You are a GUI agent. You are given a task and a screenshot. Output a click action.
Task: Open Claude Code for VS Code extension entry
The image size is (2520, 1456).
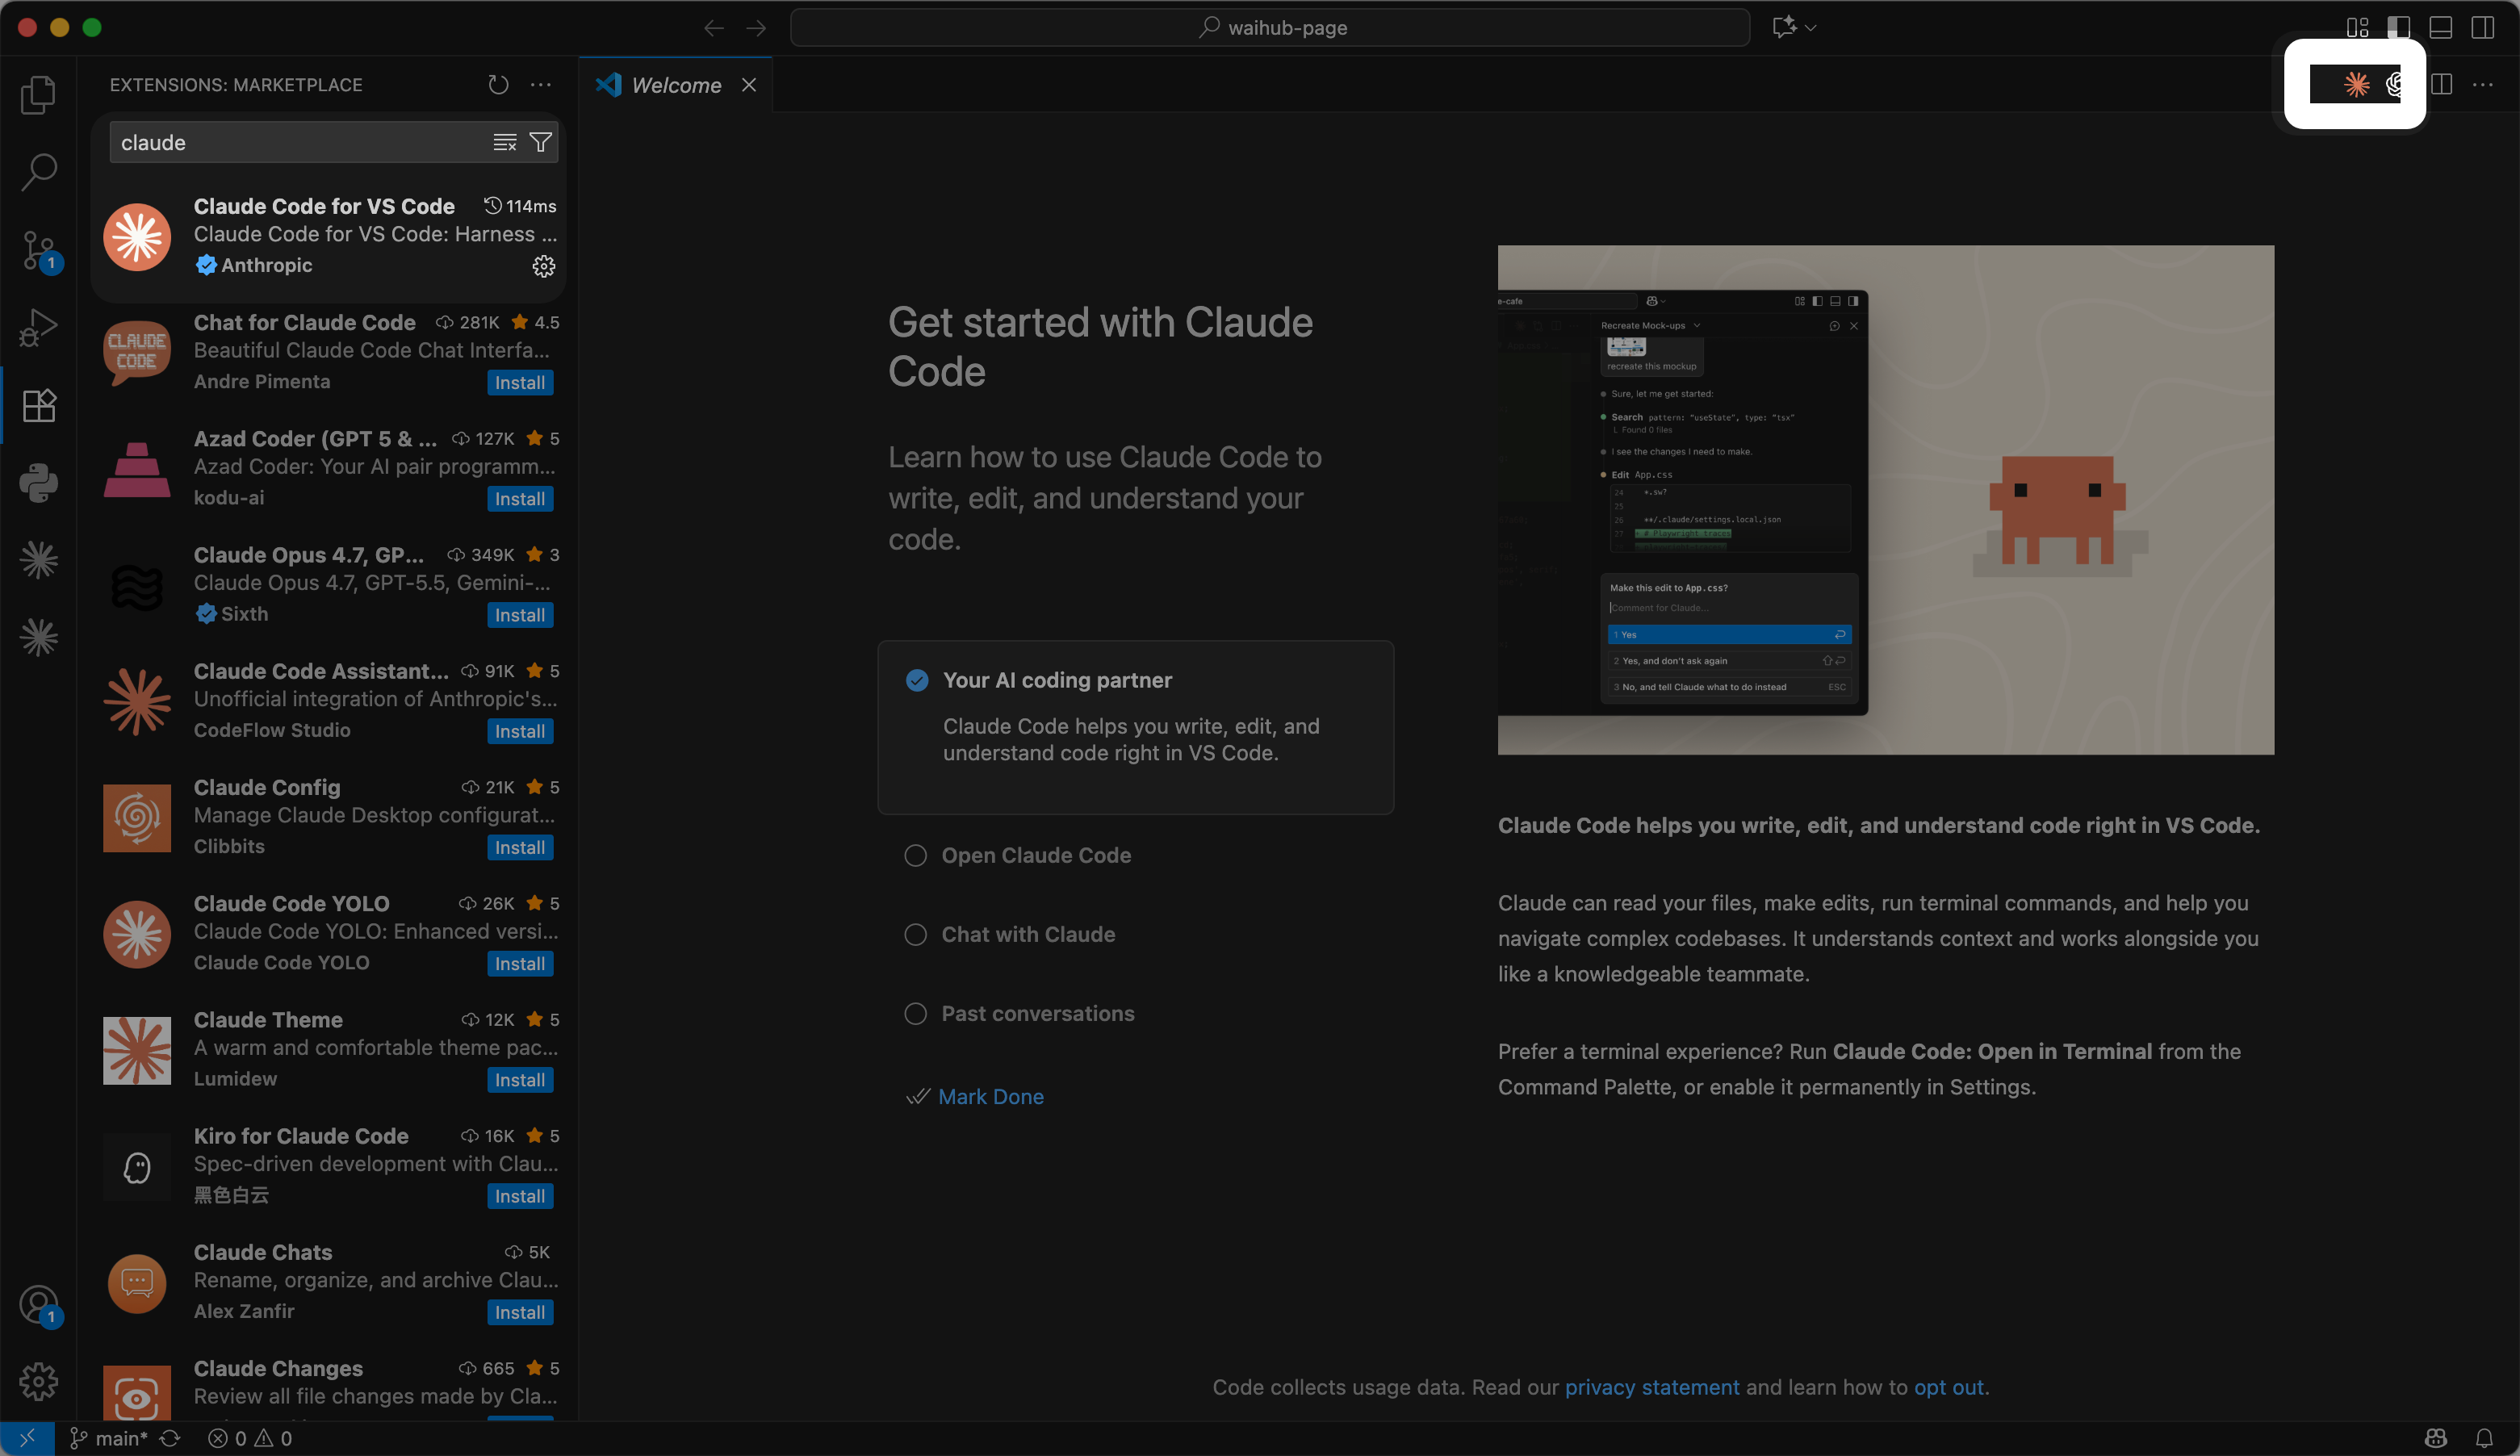(328, 236)
